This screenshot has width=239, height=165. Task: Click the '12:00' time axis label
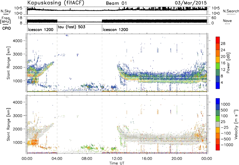[117, 158]
